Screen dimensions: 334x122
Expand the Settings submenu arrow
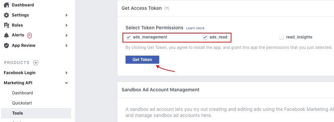67,15
